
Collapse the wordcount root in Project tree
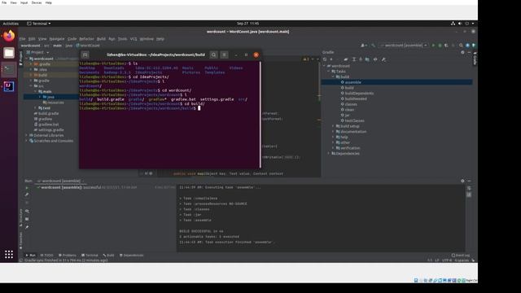27,59
